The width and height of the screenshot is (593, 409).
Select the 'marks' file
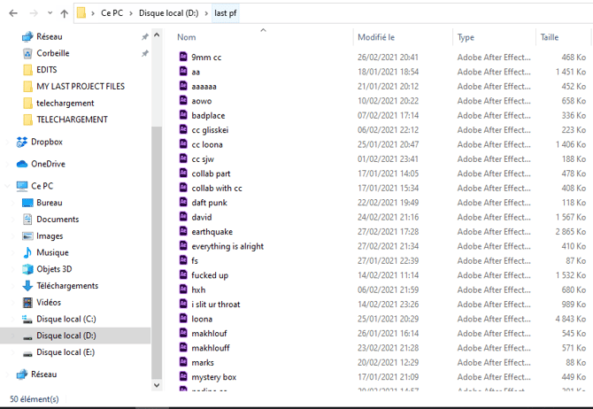pos(203,362)
